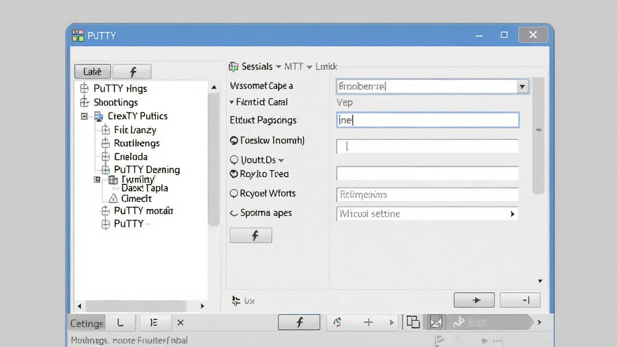Collapse the Flemtid Caral section
The width and height of the screenshot is (617, 347).
tap(232, 102)
